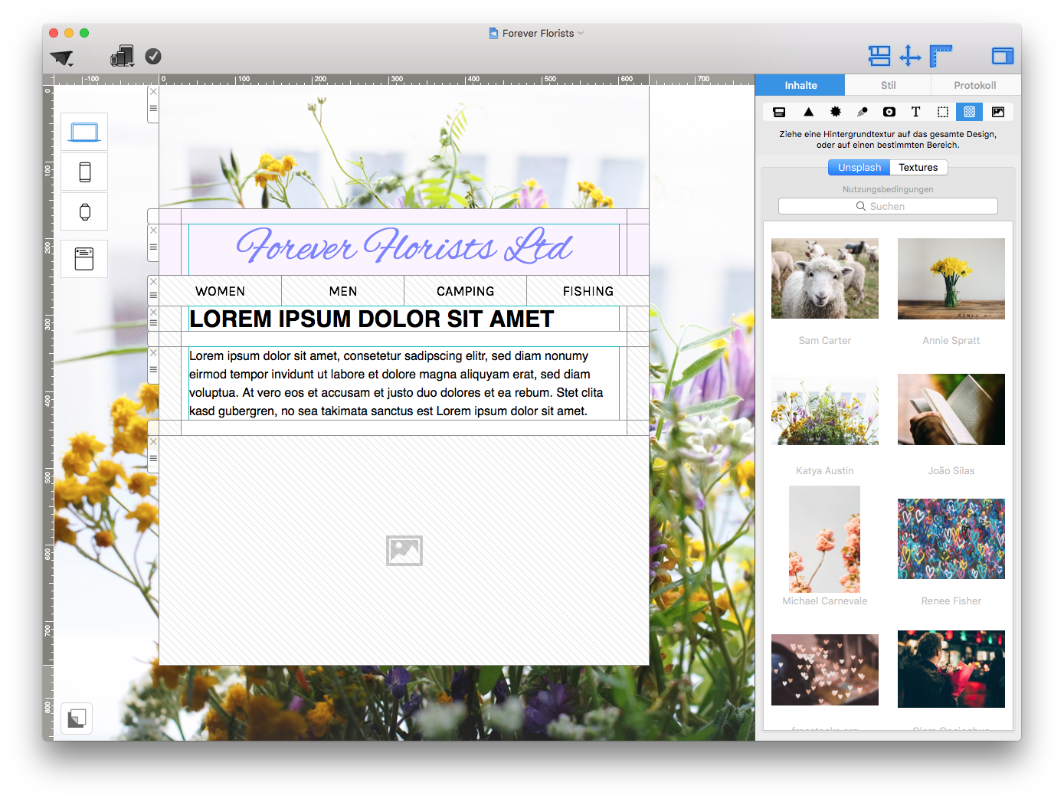Switch to the Stil tab
Image resolution: width=1064 pixels, height=802 pixels.
[x=888, y=85]
